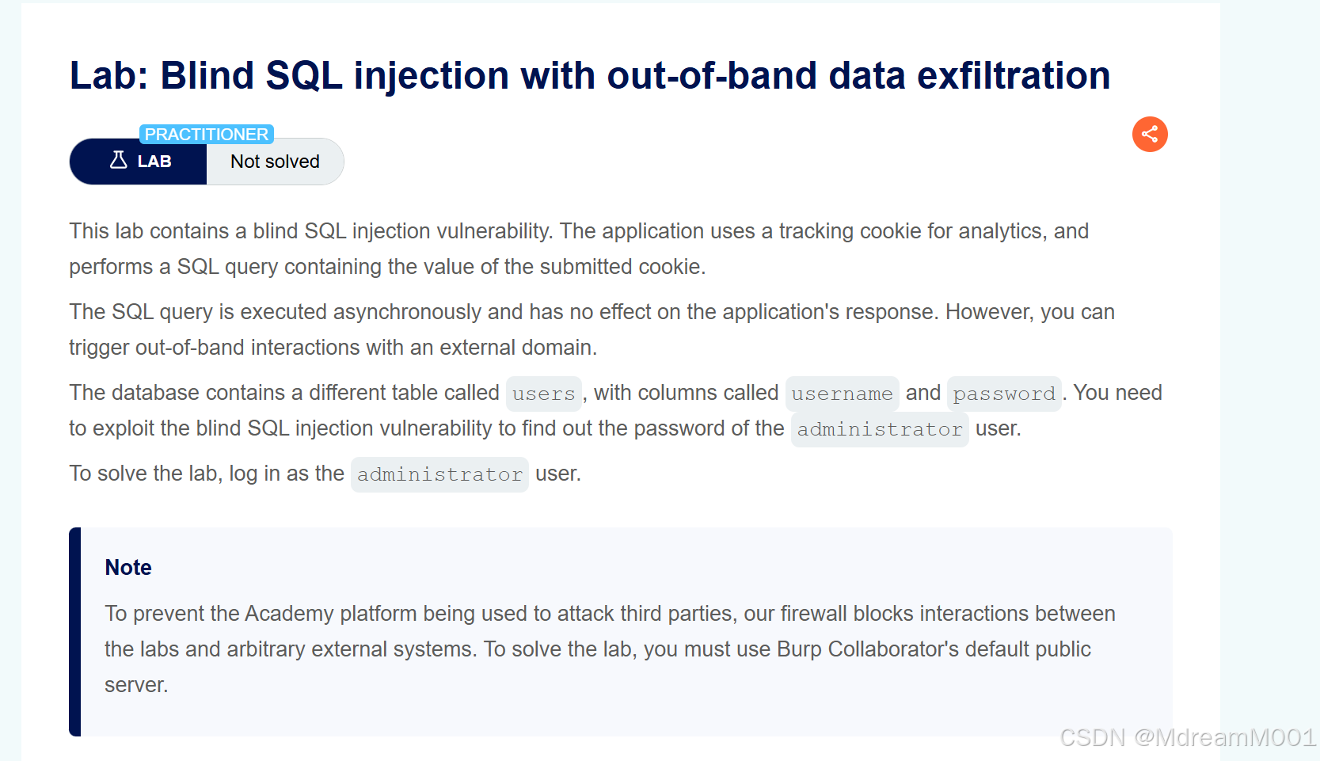Click the chemistry beaker icon in the pill
The height and width of the screenshot is (761, 1320).
118,161
